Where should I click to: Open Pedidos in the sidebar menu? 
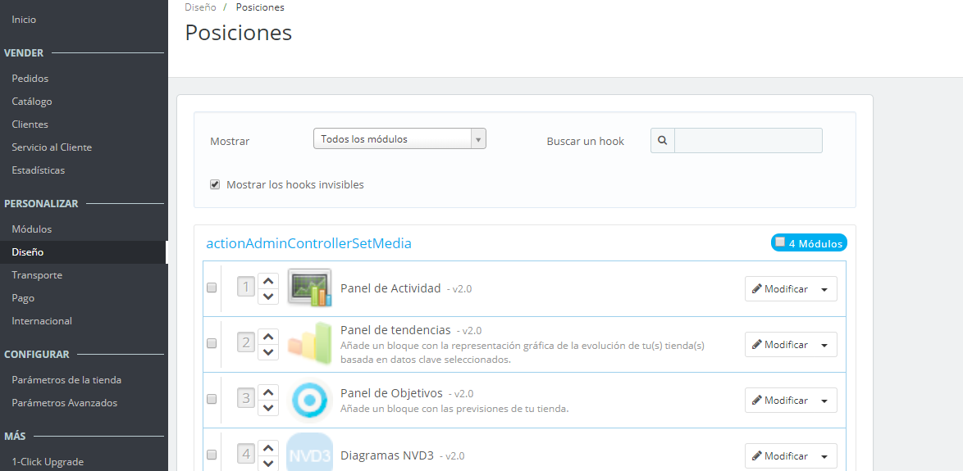point(30,79)
